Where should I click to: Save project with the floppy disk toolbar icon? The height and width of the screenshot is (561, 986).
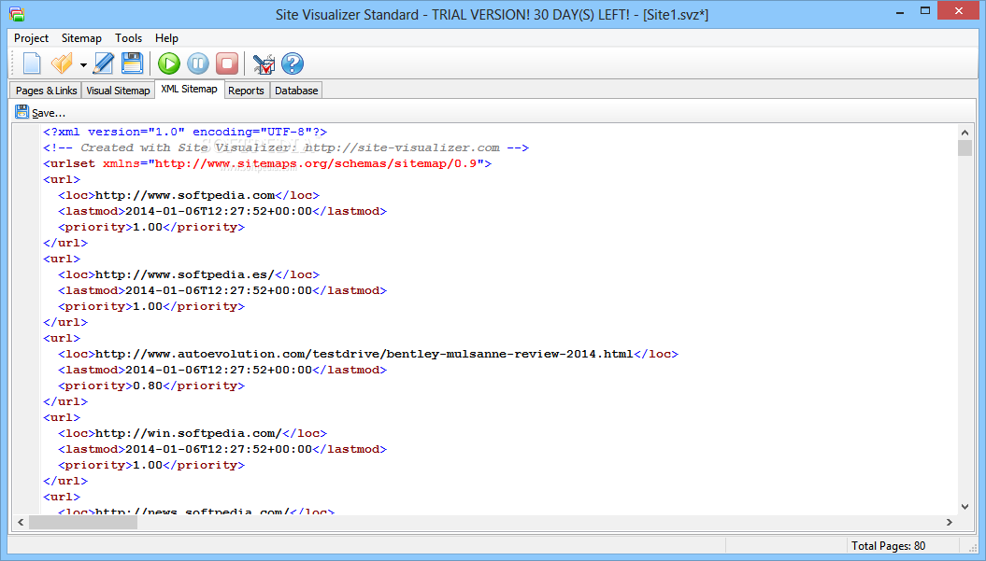tap(132, 63)
